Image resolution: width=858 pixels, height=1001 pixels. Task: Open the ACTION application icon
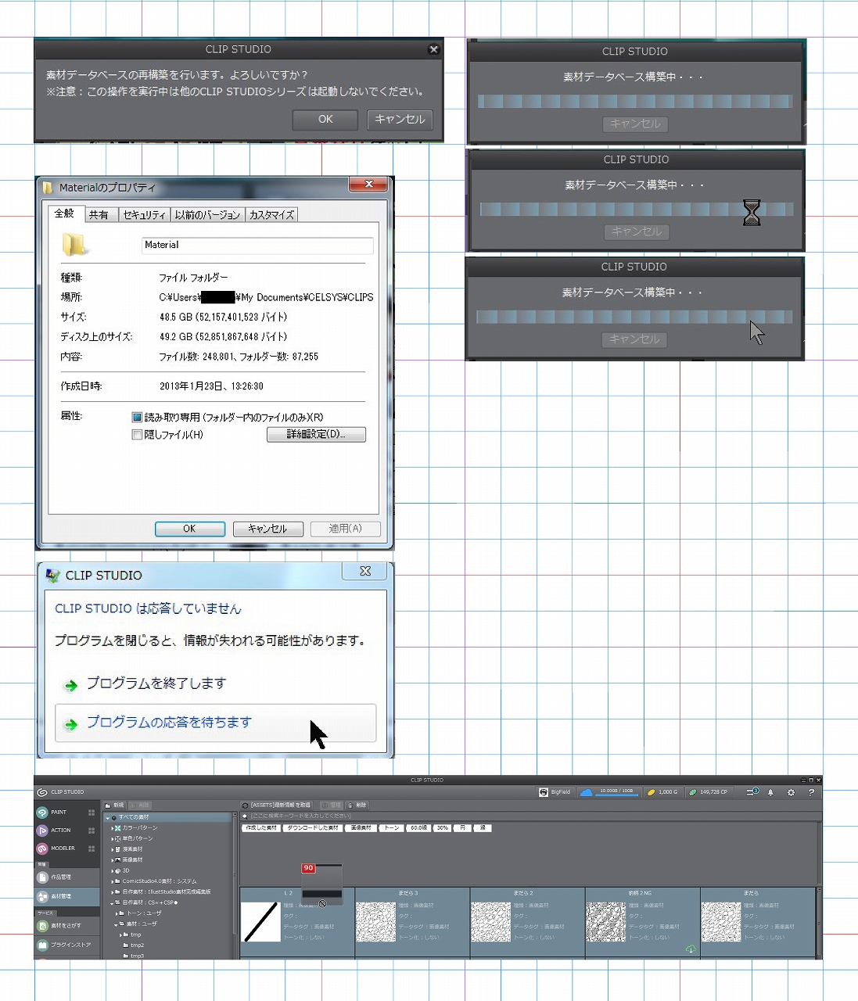[x=42, y=831]
